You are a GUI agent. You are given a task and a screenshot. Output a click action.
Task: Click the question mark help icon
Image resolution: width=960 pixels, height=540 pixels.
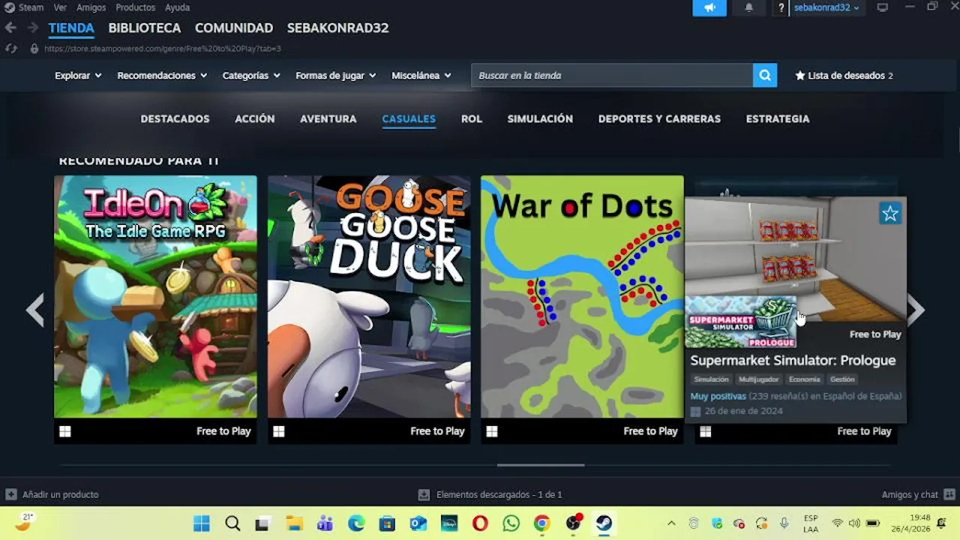pos(781,8)
